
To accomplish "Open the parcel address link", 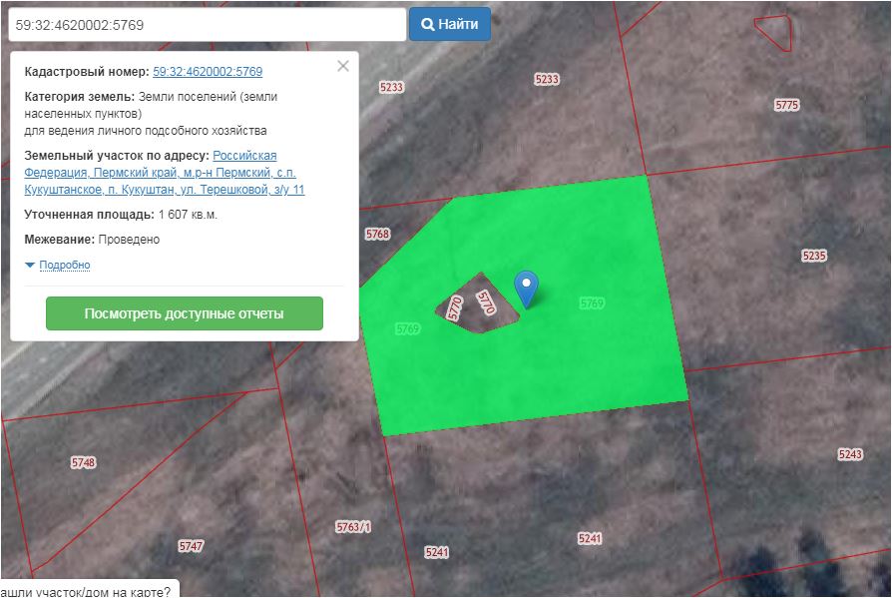I will pyautogui.click(x=164, y=173).
